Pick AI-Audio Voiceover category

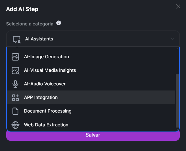[91, 84]
